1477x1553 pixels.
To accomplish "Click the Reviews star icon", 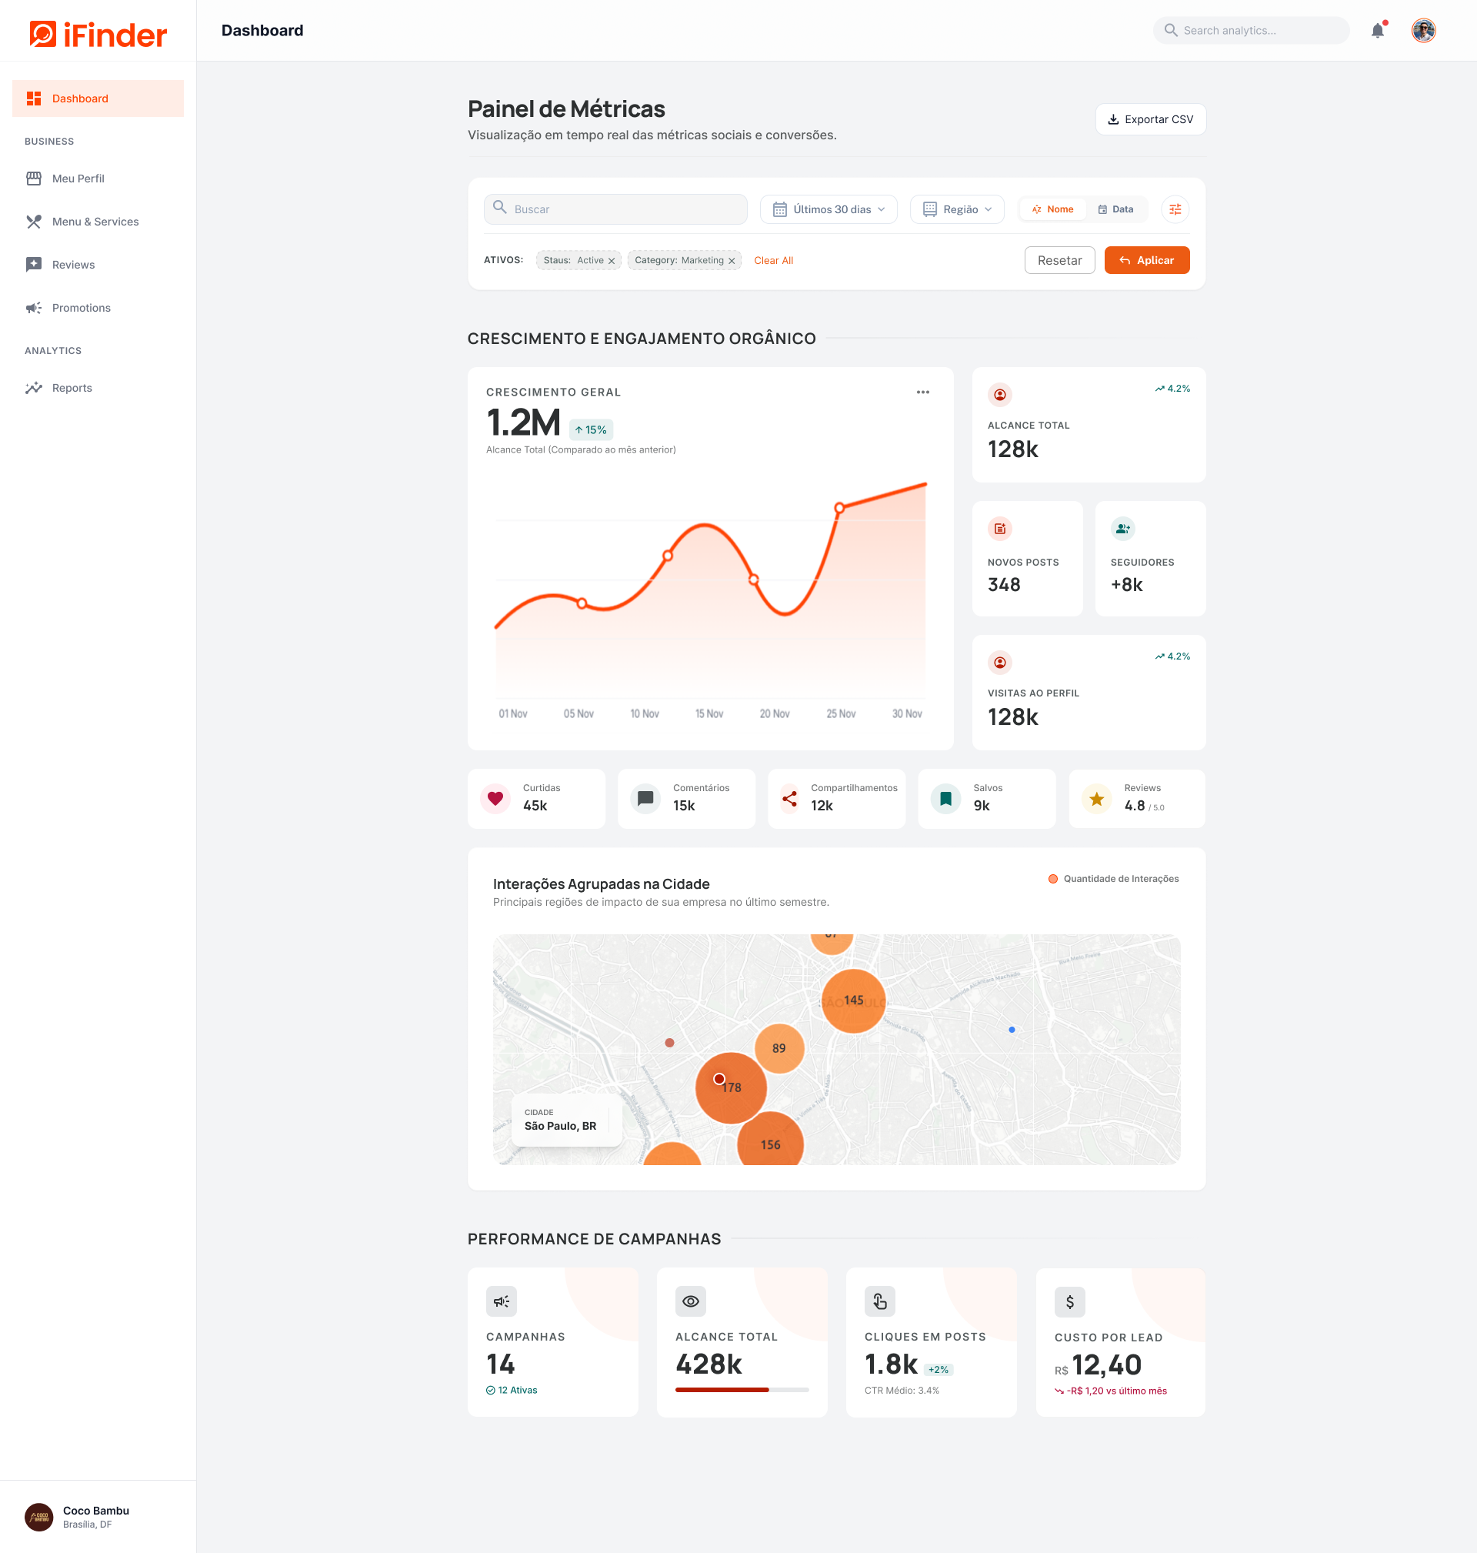I will point(1097,800).
